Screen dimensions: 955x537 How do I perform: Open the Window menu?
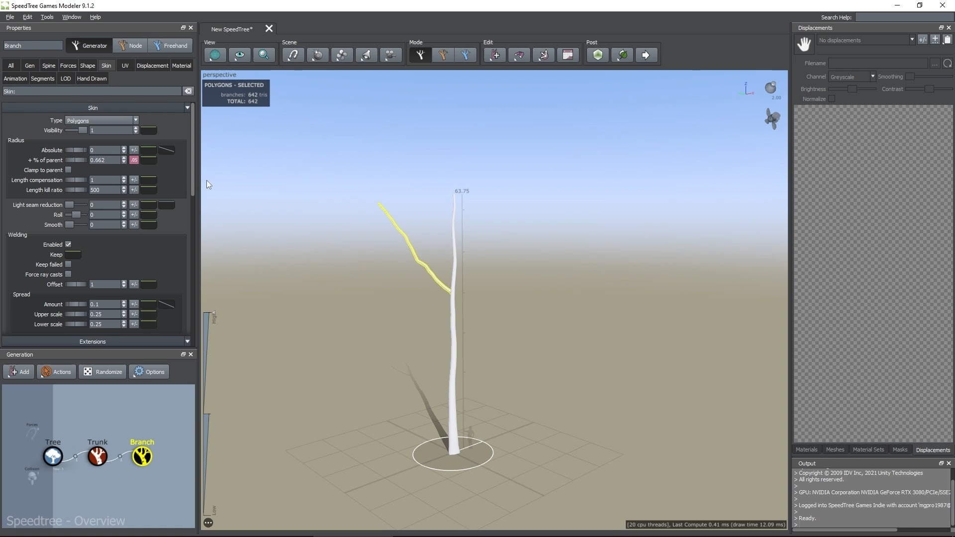[x=72, y=17]
